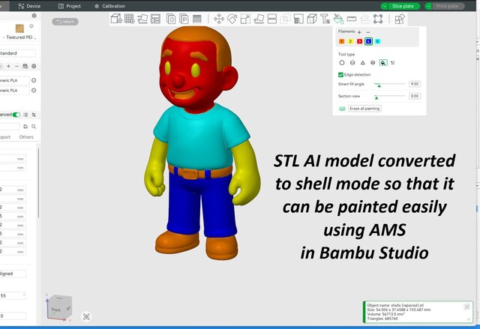The image size is (480, 329).
Task: Select cyan filament 5 swatch
Action: [378, 41]
